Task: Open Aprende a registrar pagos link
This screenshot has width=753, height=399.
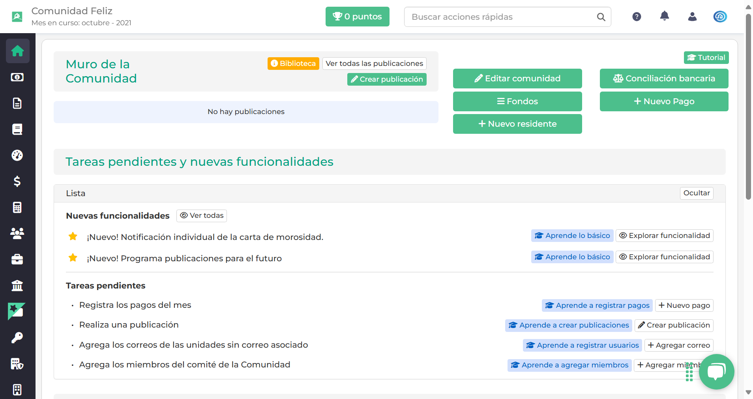Action: coord(597,305)
